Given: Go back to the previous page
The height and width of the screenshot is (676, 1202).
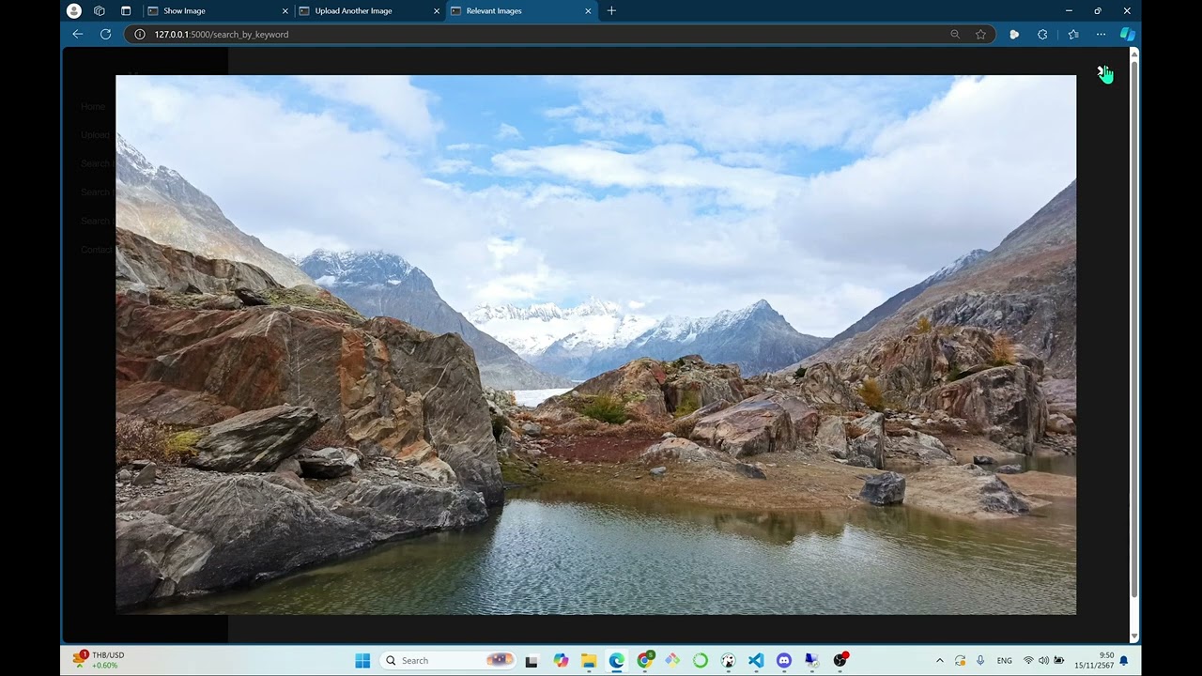Looking at the screenshot, I should tap(78, 34).
